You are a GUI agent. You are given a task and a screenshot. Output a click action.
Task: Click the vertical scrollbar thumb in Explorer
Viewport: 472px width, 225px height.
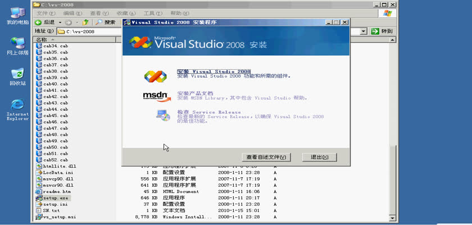(x=392, y=179)
